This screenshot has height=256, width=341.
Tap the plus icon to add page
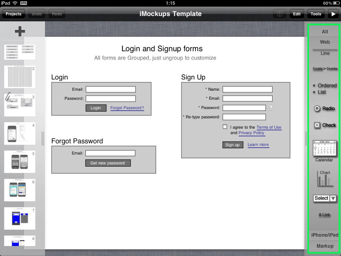20,32
